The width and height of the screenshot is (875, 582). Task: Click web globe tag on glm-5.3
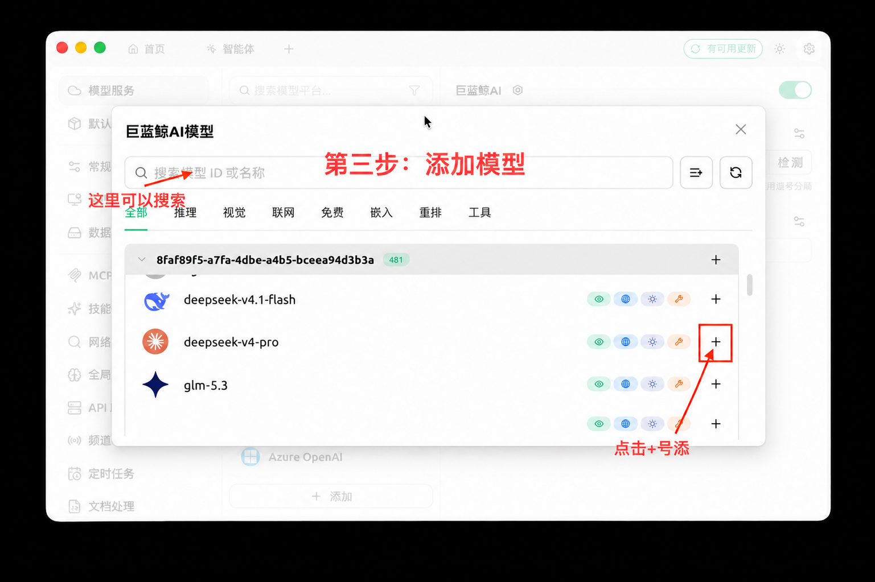626,384
